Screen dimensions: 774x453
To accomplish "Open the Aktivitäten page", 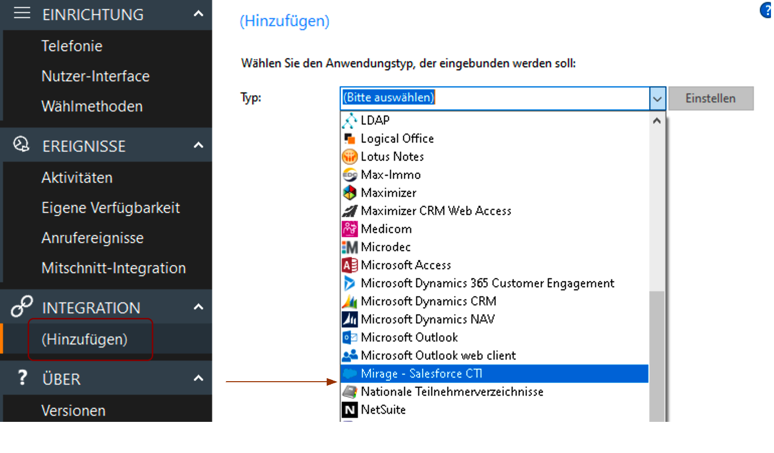I will (x=77, y=177).
